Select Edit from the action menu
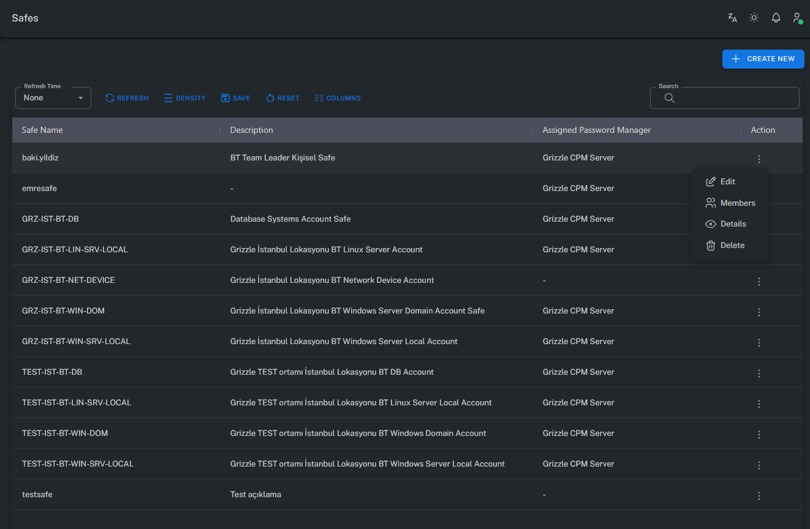Image resolution: width=810 pixels, height=529 pixels. coord(727,182)
